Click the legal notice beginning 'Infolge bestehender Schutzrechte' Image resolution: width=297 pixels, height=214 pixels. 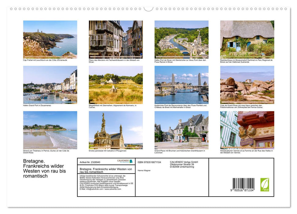(106, 183)
